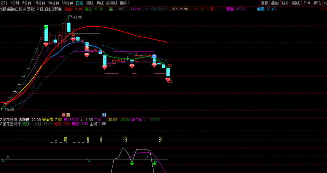Activate the 画线 drawing tools button
This screenshot has width=327, height=173.
(x=296, y=3)
